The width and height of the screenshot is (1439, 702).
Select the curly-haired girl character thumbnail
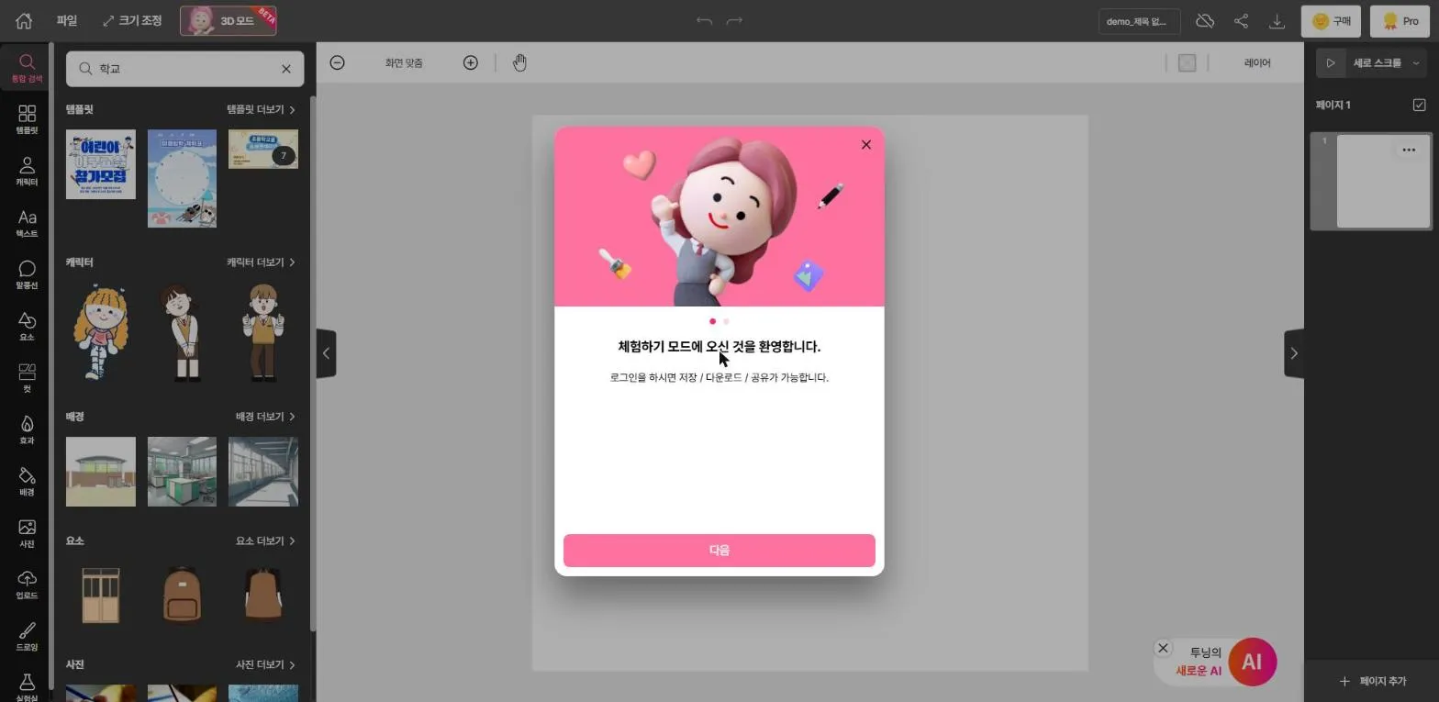pos(100,332)
